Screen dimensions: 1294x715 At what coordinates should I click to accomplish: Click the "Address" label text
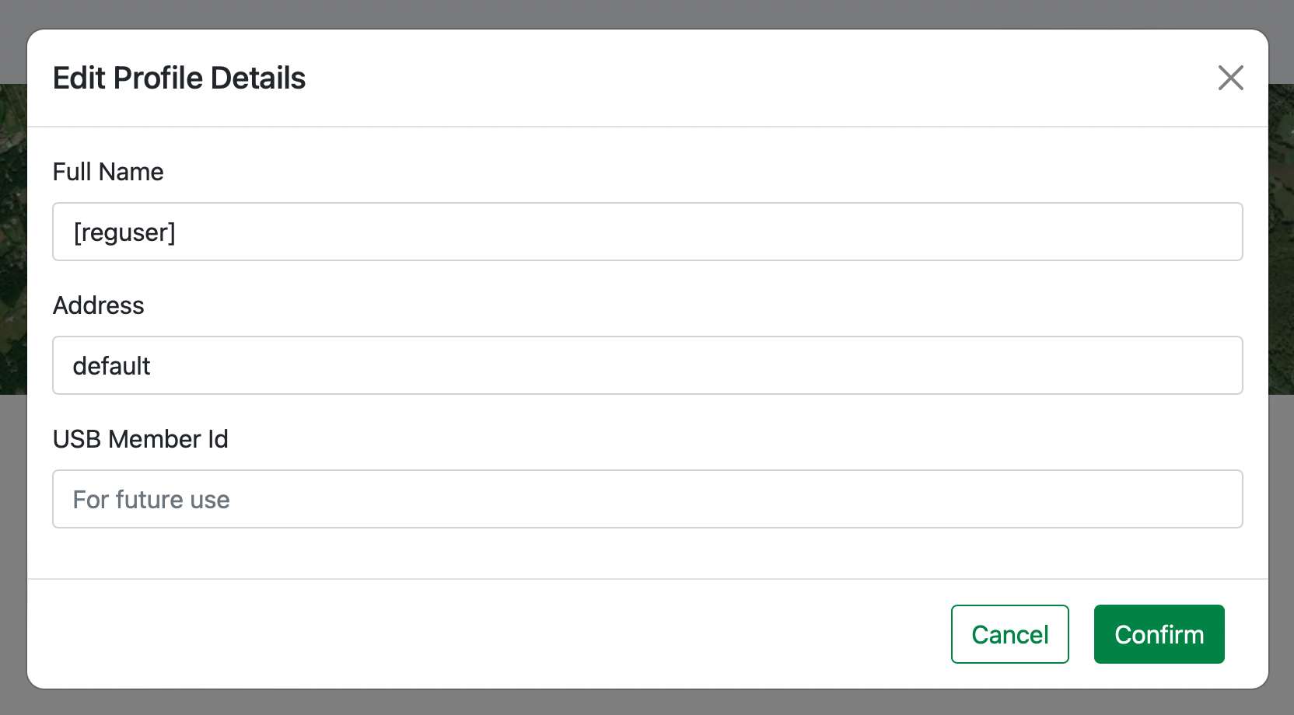[x=99, y=305]
